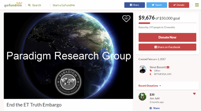The width and height of the screenshot is (201, 111).
Task: Click the Recent Donations caret arrow
Action: 160,86
